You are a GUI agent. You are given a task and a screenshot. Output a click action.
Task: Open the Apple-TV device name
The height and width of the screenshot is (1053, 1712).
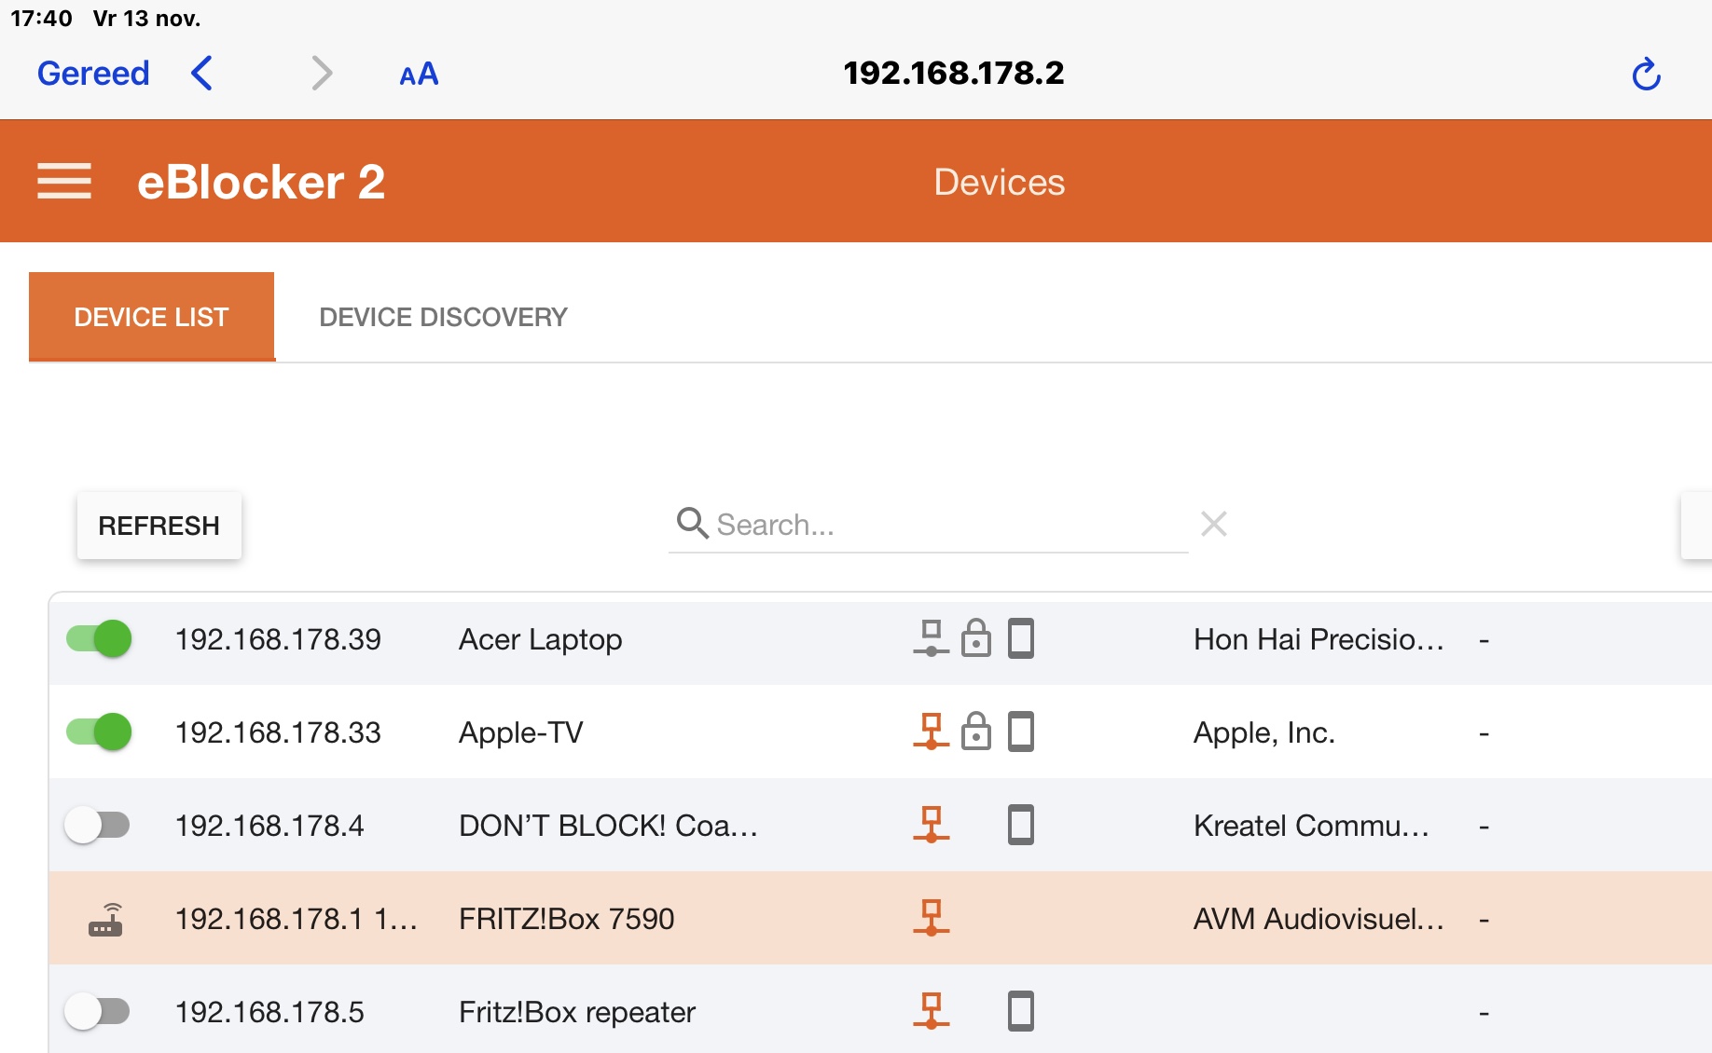pos(521,732)
